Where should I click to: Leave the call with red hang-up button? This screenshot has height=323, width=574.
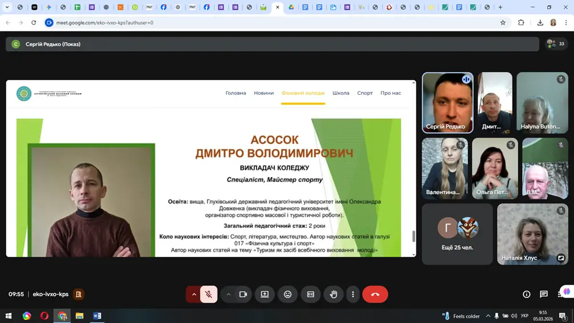pos(375,294)
